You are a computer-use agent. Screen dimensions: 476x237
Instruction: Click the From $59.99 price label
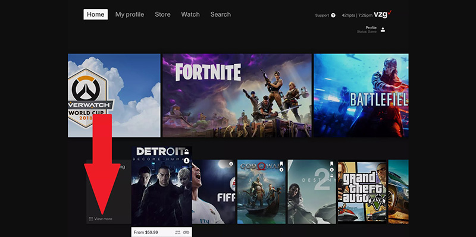[146, 232]
